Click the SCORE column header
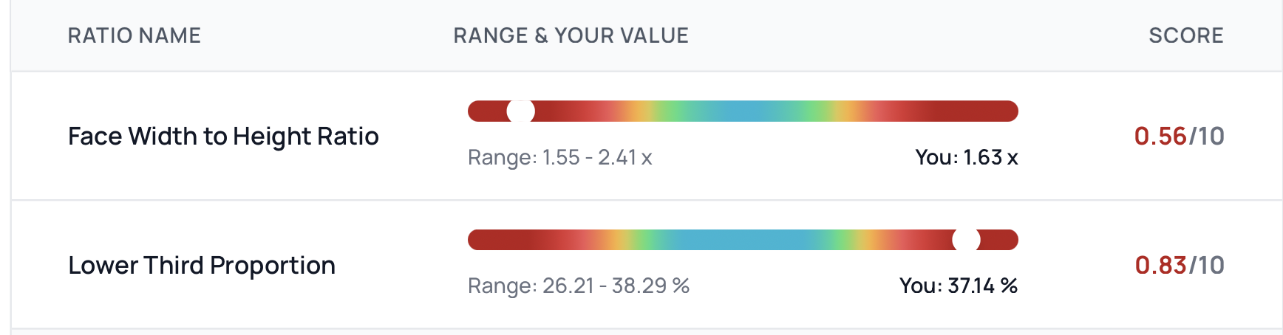 click(x=1185, y=35)
